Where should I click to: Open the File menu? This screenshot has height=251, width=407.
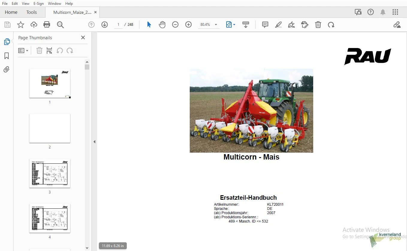[5, 3]
